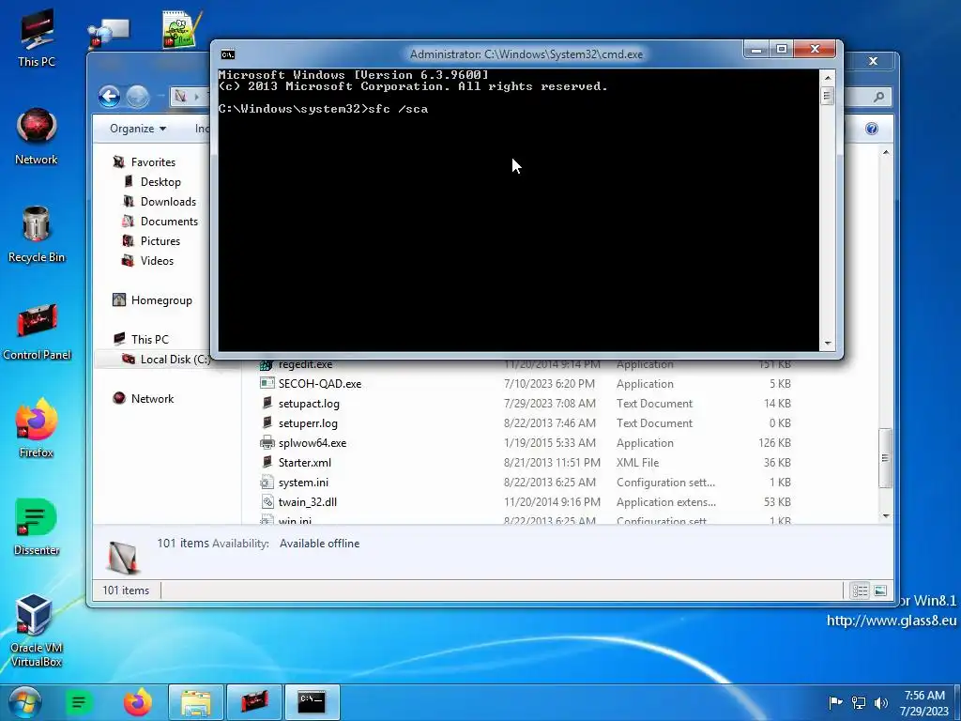Click the Start orb button
Screen dimensions: 961x721
[x=24, y=702]
